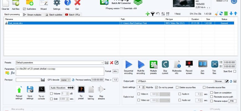The width and height of the screenshot is (241, 111).
Task: Open Multiple presets
Action: coord(153,64)
